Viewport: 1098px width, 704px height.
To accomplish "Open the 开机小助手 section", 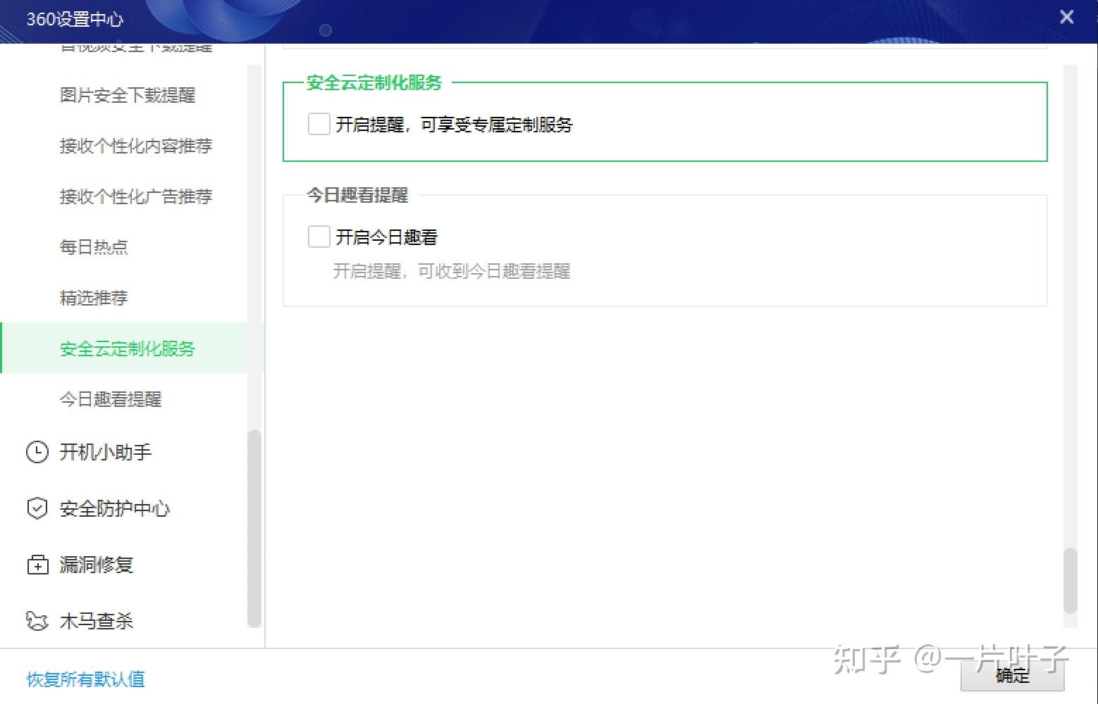I will (x=106, y=452).
